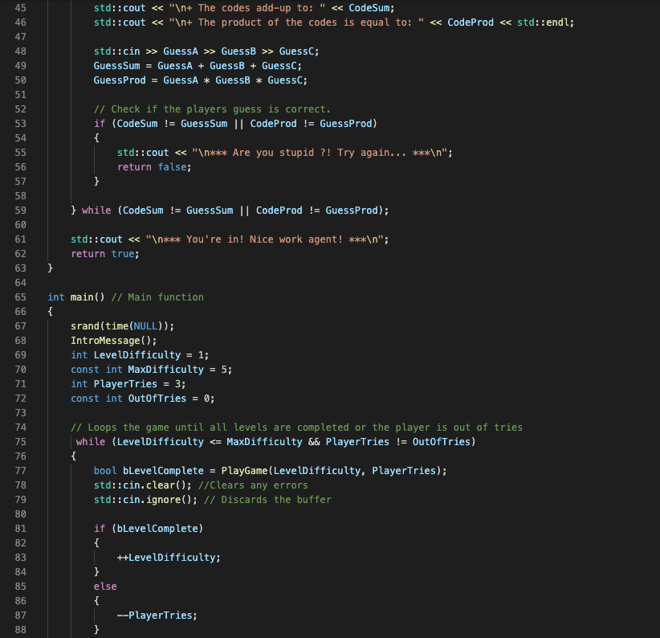Click the 'Loops the game until' comment
This screenshot has height=638, width=660.
pyautogui.click(x=297, y=427)
